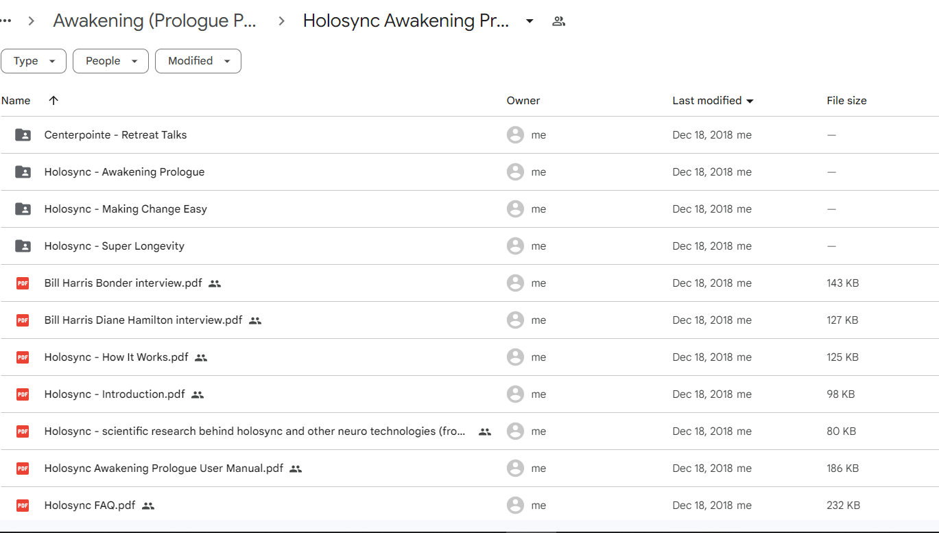Select the Holosync - Super Longevity folder name
The height and width of the screenshot is (533, 939).
pos(115,246)
